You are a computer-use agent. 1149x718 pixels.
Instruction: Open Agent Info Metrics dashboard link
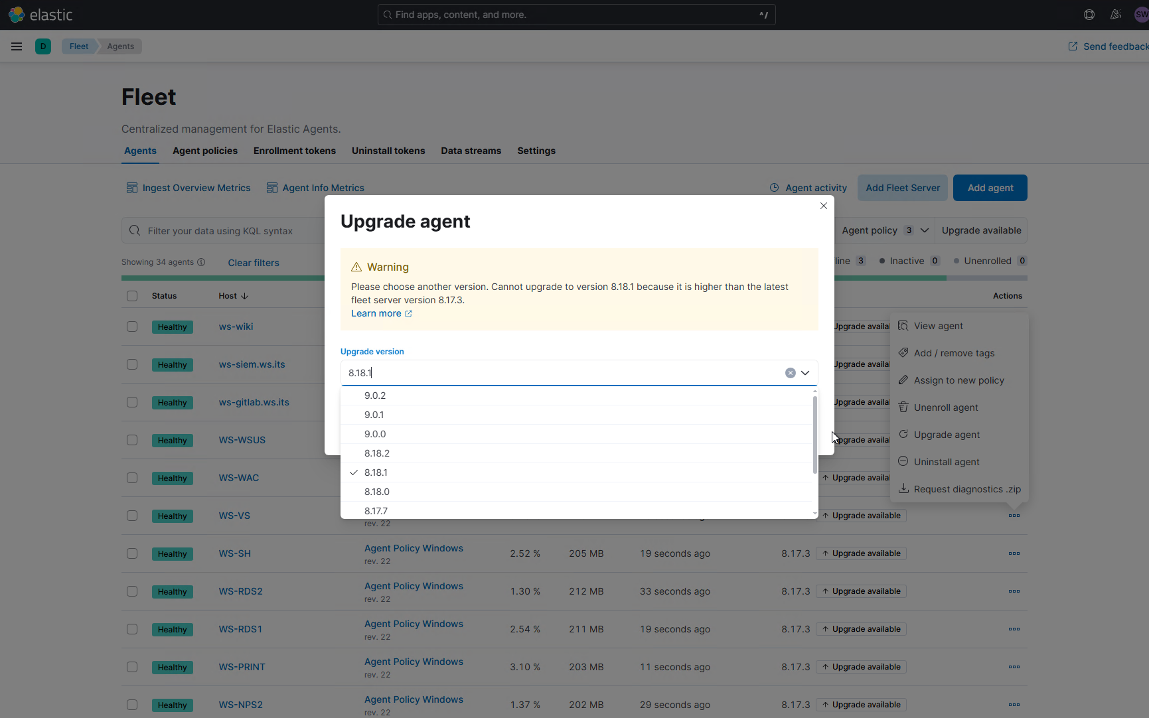tap(315, 188)
